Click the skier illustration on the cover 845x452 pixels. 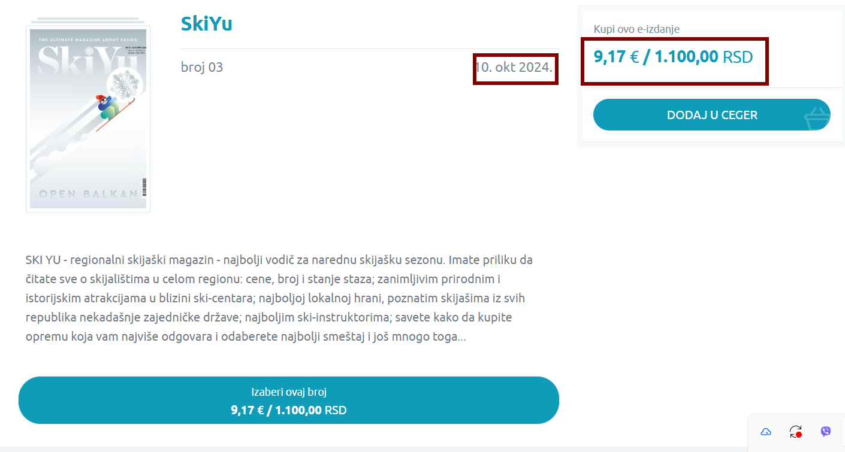pos(109,108)
